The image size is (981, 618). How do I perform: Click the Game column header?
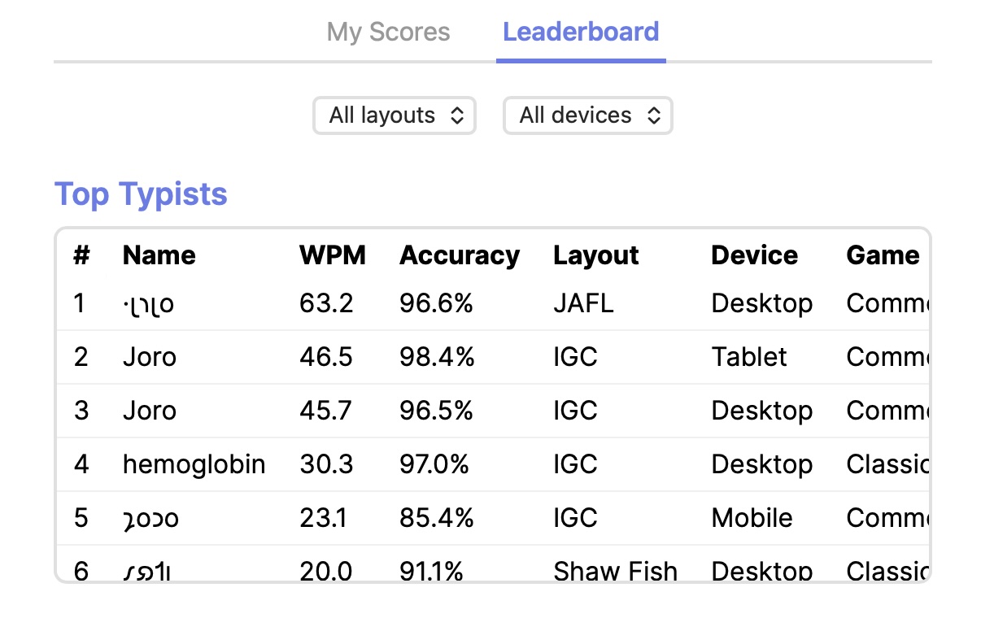tap(883, 255)
